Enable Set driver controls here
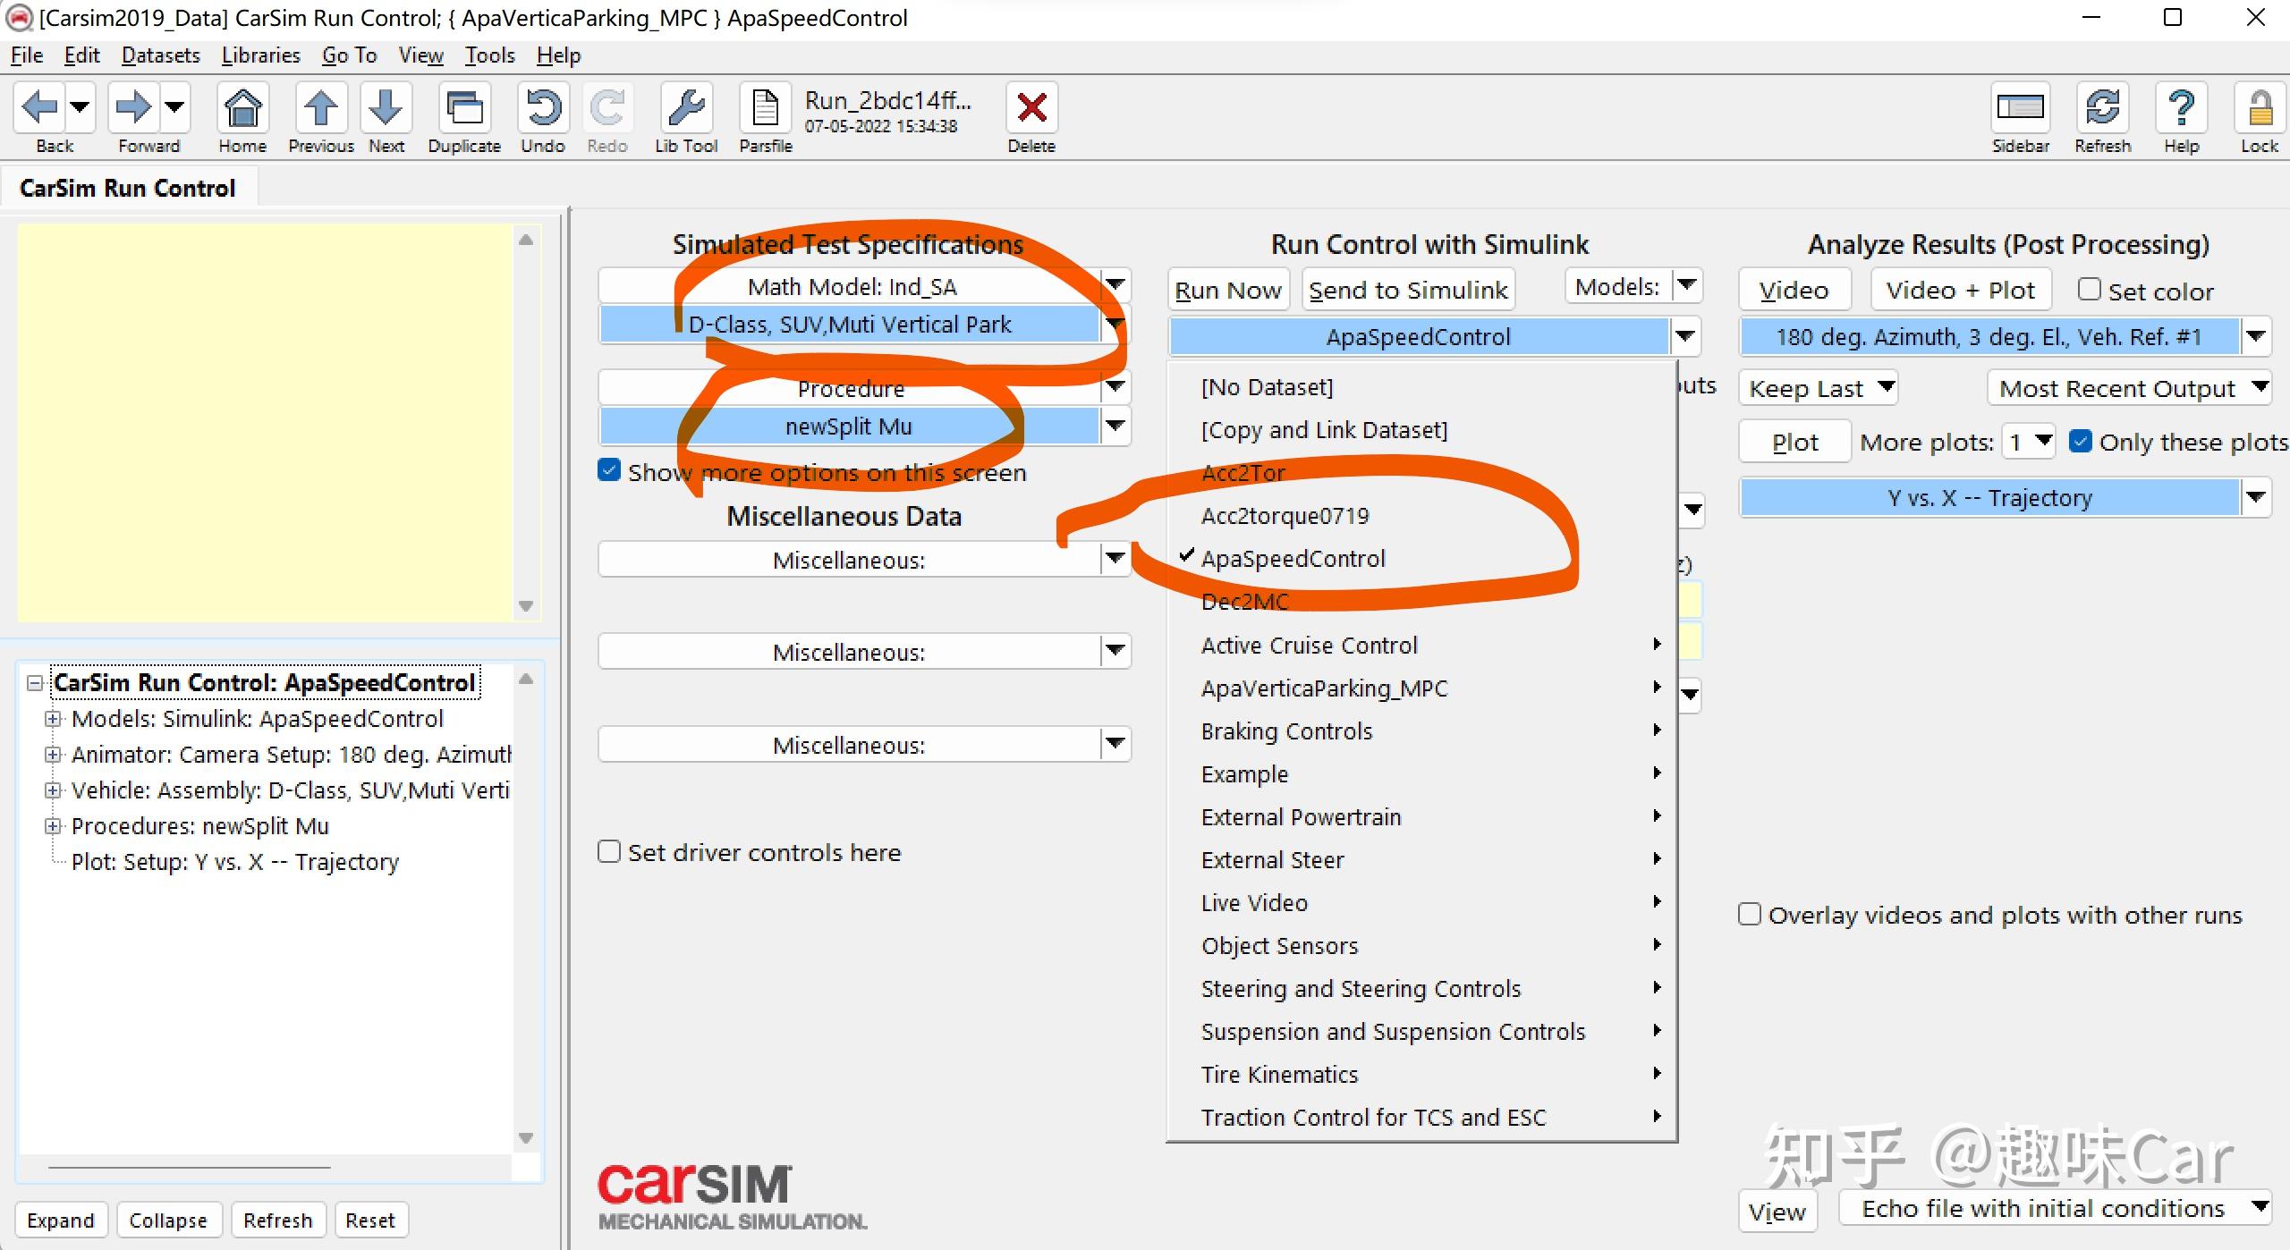The image size is (2290, 1250). (609, 852)
